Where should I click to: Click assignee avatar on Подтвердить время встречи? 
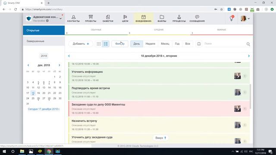click(238, 92)
